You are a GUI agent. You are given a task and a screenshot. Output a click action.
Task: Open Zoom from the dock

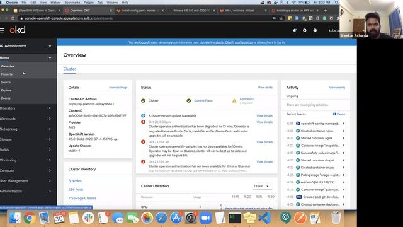click(206, 218)
